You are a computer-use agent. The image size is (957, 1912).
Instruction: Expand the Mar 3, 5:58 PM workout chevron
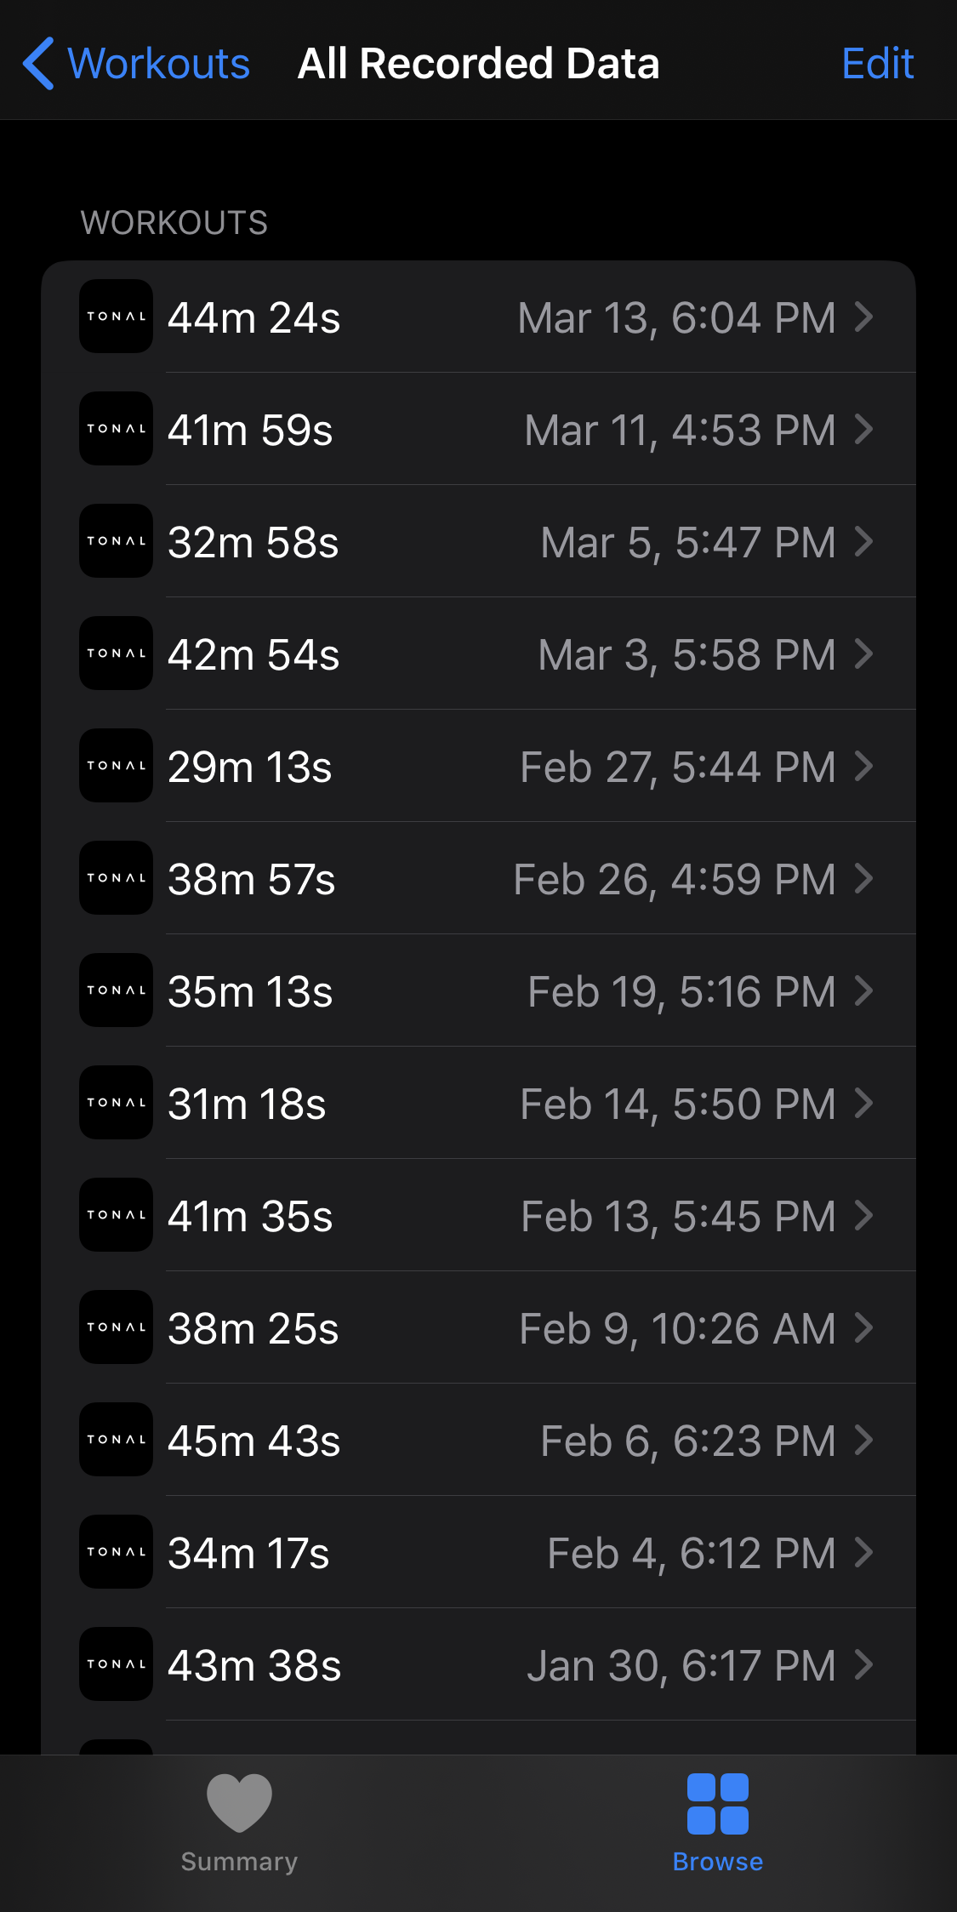tap(863, 654)
